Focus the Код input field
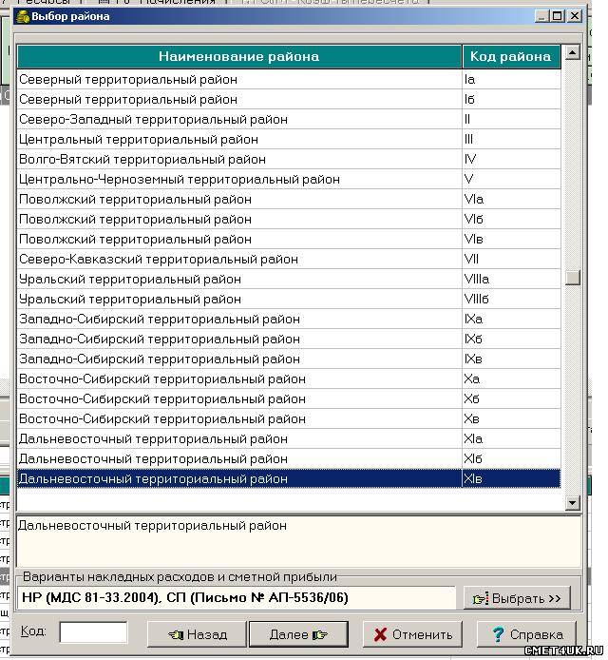The width and height of the screenshot is (608, 660). [93, 632]
